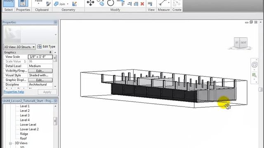The width and height of the screenshot is (264, 148).
Task: Click the Project Browser scrollbar thumb
Action: pos(55,121)
